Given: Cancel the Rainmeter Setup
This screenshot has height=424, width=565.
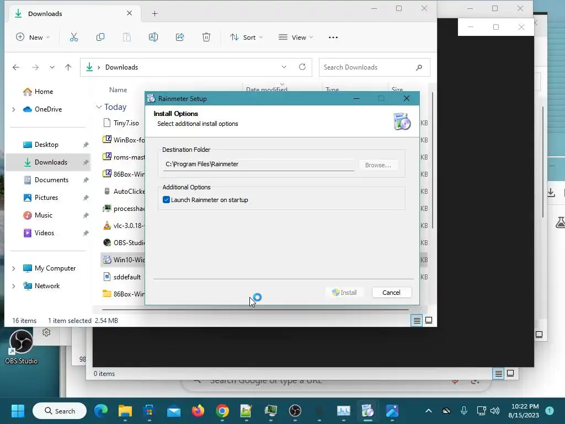Looking at the screenshot, I should point(391,293).
